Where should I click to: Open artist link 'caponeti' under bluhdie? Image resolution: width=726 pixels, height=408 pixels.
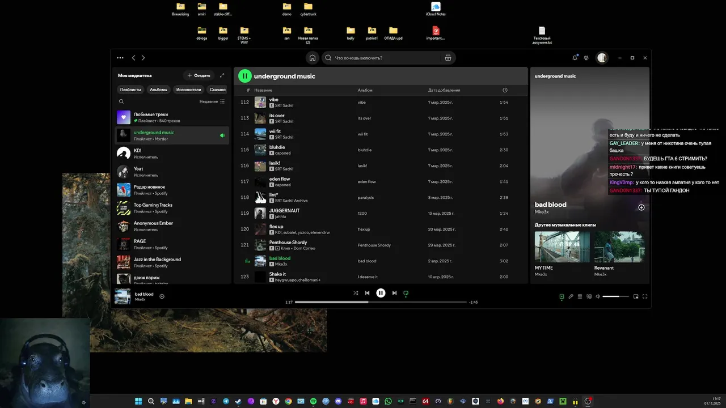283,153
